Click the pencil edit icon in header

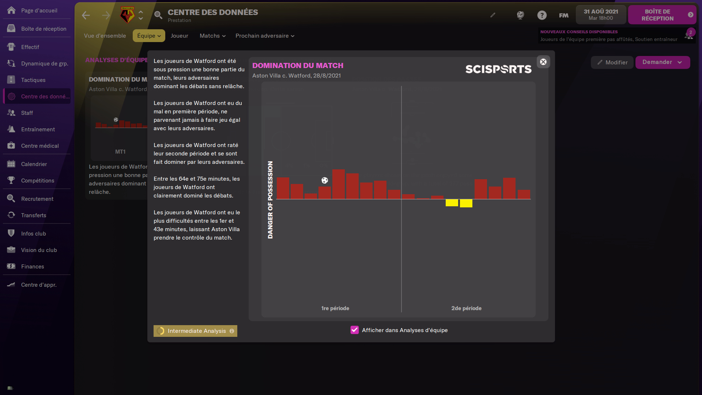click(x=493, y=15)
